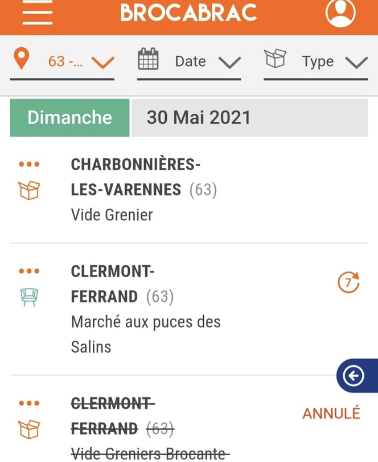Expand the Date filter dropdown

click(x=189, y=61)
